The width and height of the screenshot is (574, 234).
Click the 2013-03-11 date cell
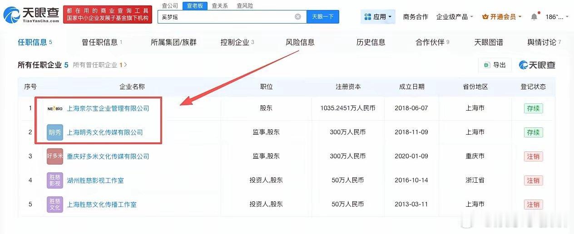(x=412, y=205)
